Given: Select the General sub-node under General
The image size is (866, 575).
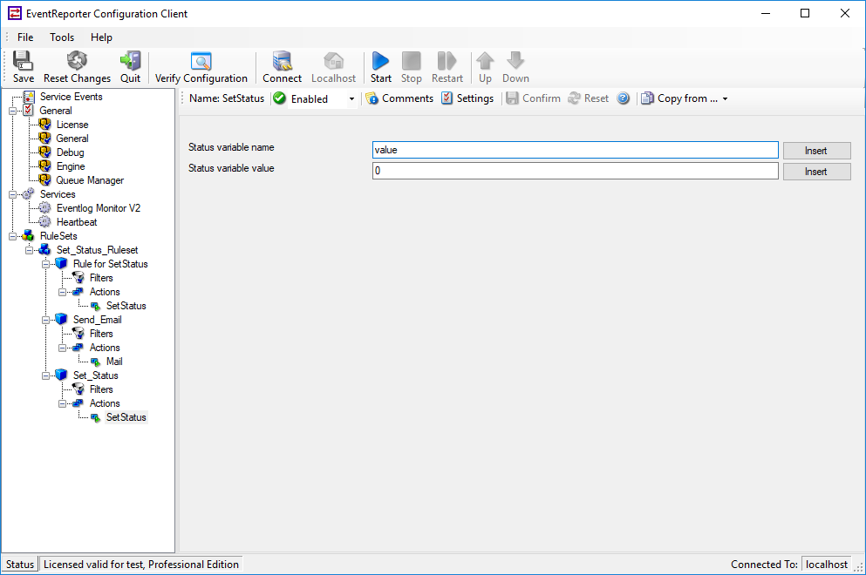Looking at the screenshot, I should pos(72,139).
